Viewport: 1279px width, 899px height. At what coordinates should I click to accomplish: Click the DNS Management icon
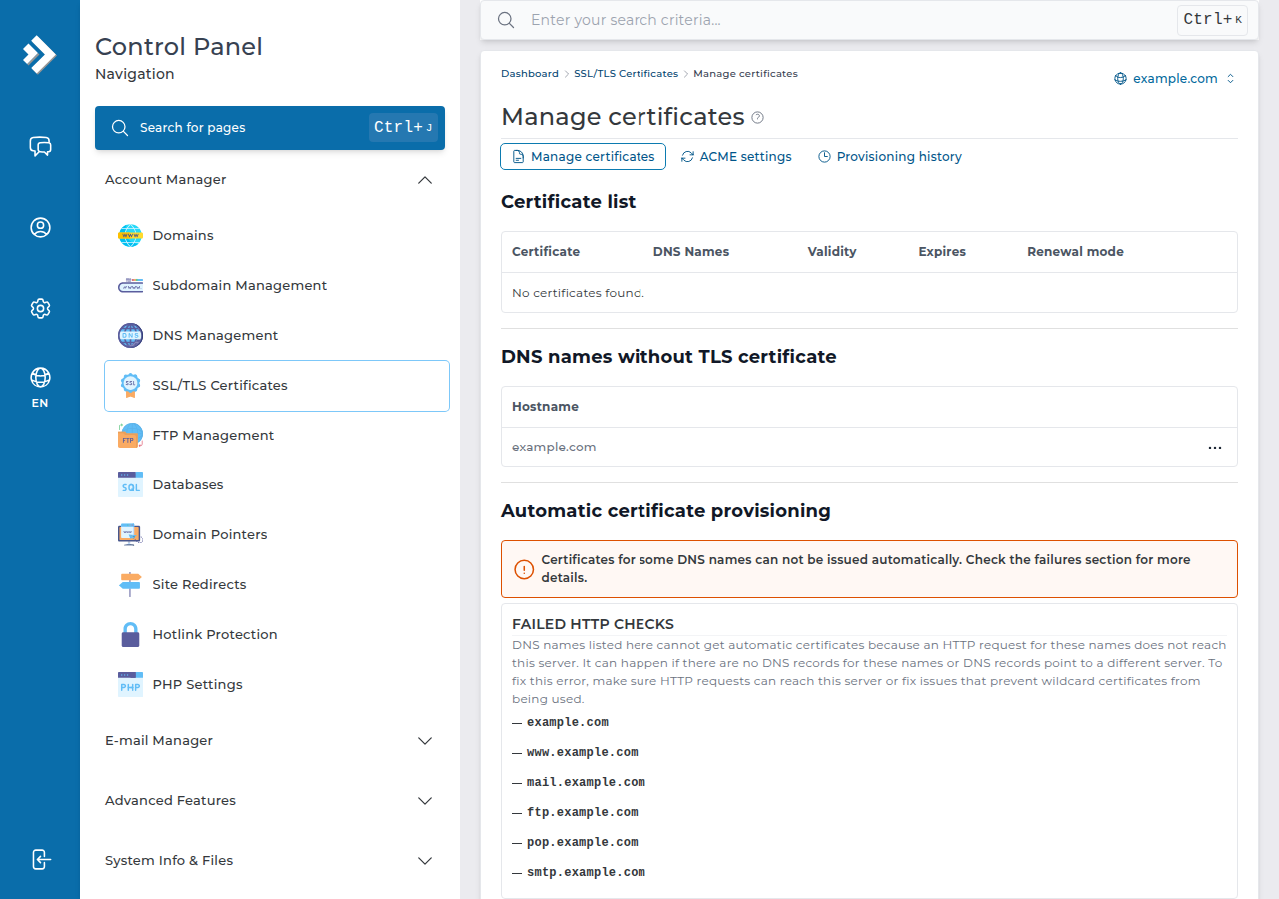tap(130, 335)
